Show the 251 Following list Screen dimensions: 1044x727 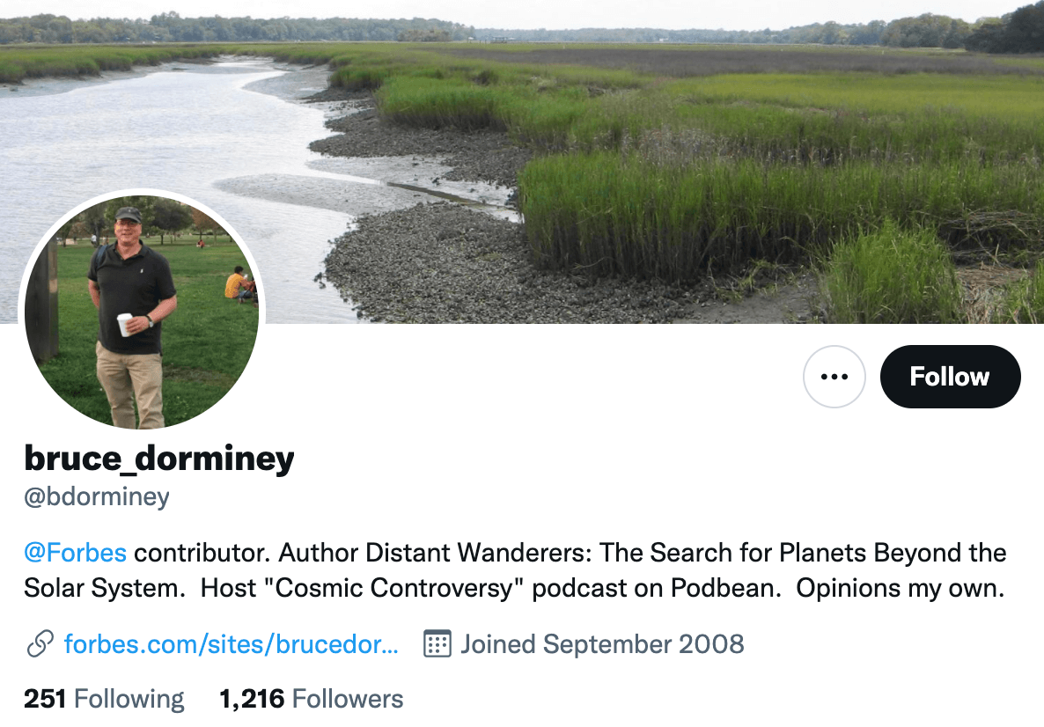[104, 699]
